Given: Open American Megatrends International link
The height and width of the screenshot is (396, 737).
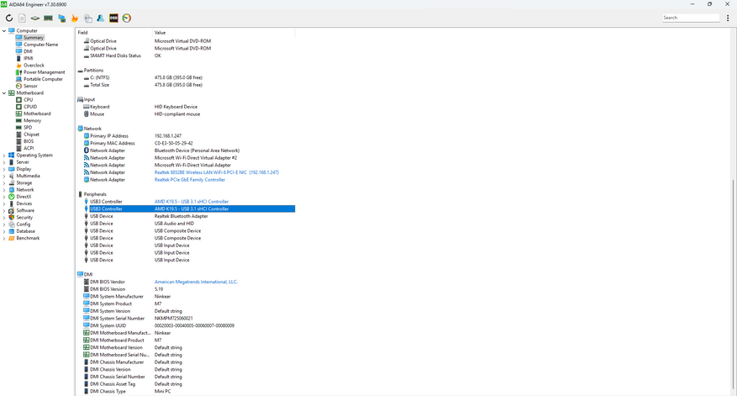Looking at the screenshot, I should (196, 282).
